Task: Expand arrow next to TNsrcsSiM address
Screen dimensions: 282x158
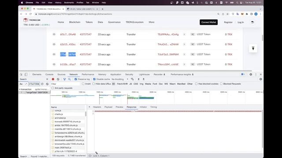Action: [x=184, y=65]
